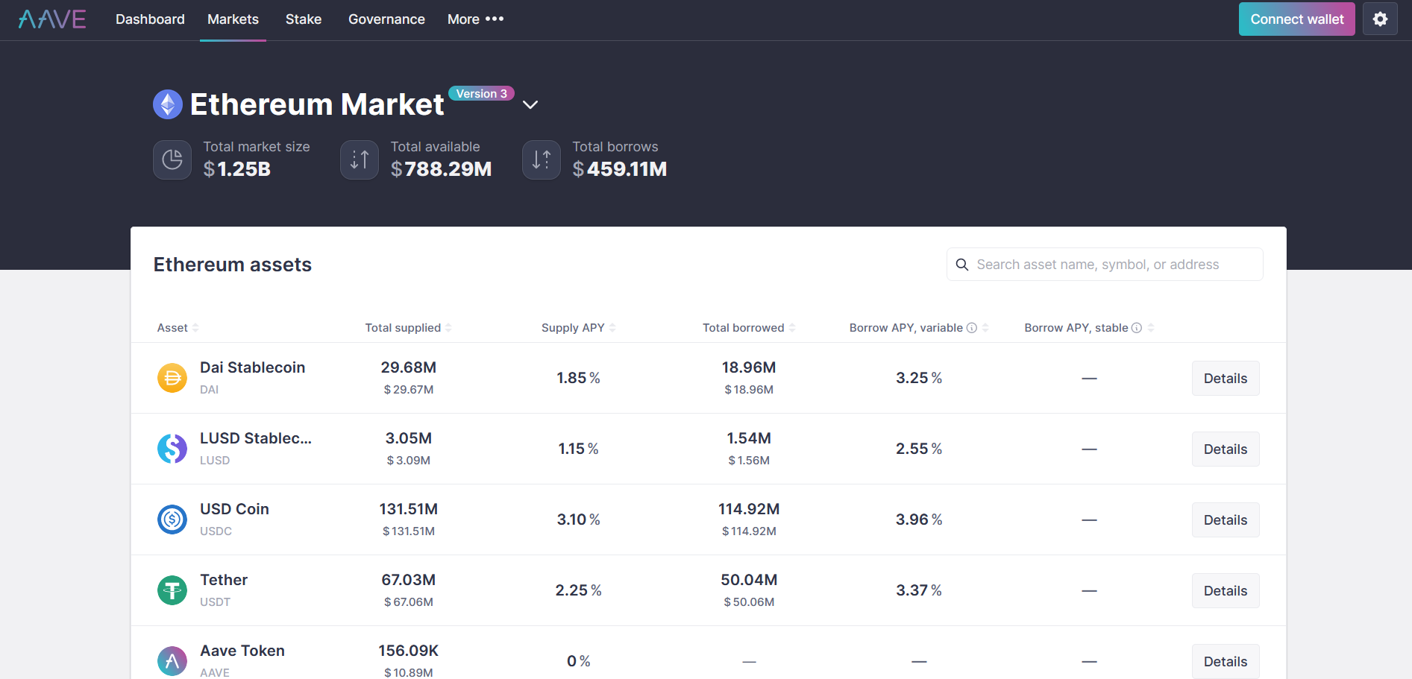Open Details for LUSD Stablecoin
The height and width of the screenshot is (679, 1412).
1226,449
